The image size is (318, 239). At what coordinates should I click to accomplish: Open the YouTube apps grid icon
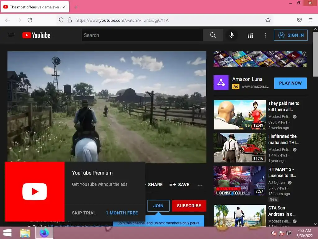(250, 35)
